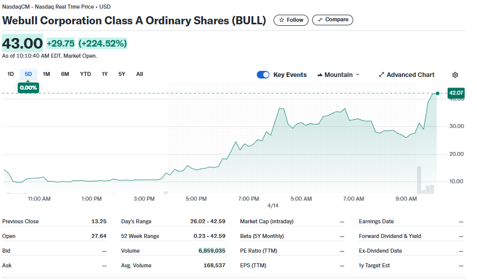Screen dimensions: 477x280
Task: Click the Earnings Date label
Action: click(377, 221)
